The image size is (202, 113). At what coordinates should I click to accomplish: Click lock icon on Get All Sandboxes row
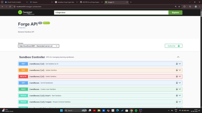tap(177, 83)
